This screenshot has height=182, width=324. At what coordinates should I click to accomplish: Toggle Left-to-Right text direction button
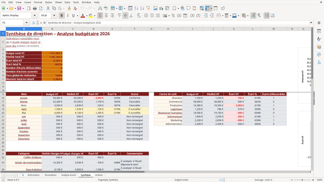(253, 16)
